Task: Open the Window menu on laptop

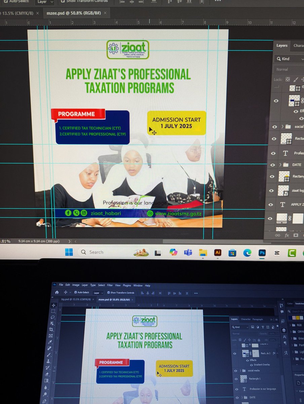Action: (138, 285)
